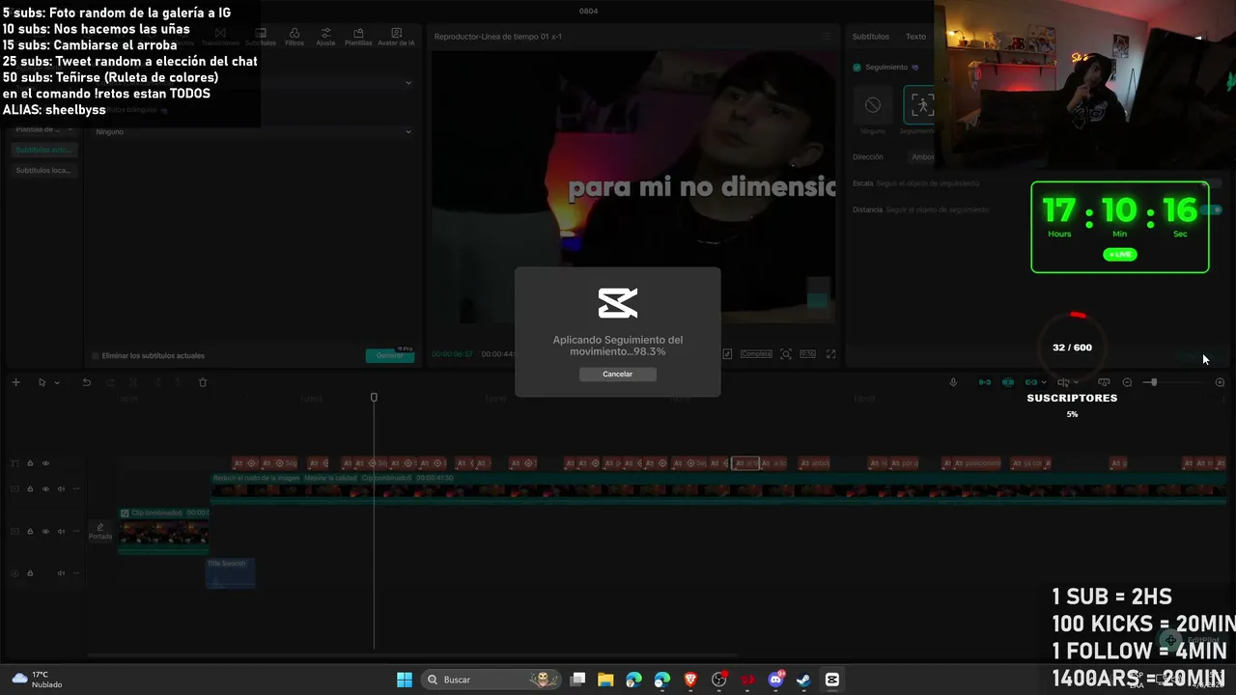The image size is (1236, 695).
Task: Open the Avatar de IA tab
Action: coord(396,37)
